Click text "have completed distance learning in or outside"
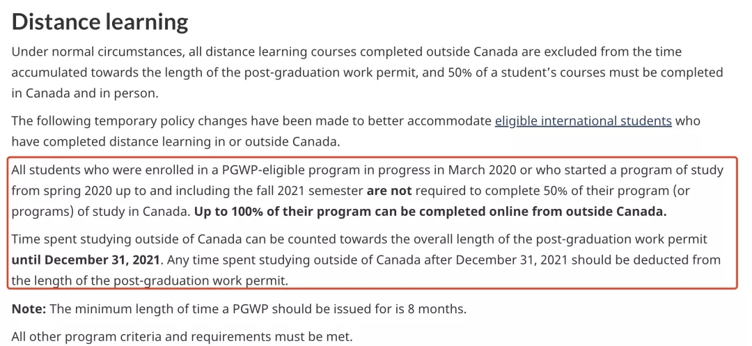752x346 pixels. click(139, 142)
